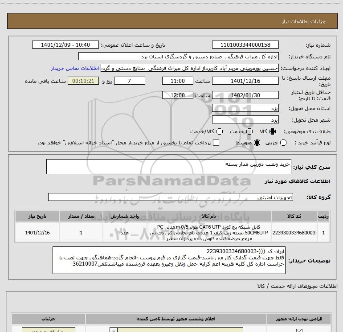Select the کالا radio button
The image size is (343, 332).
pos(273,131)
